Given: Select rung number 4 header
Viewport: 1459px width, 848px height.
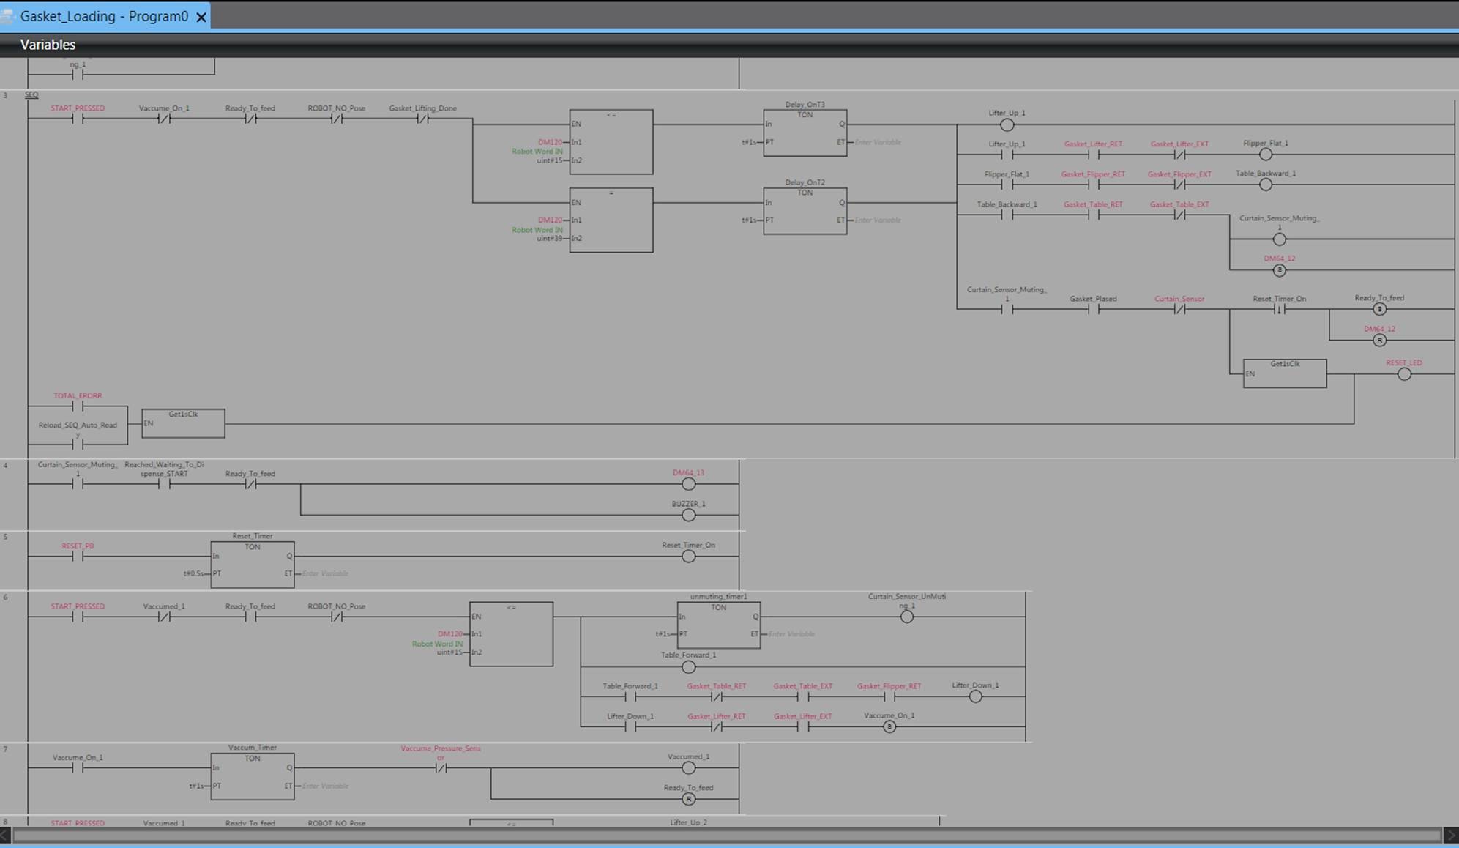Looking at the screenshot, I should click(6, 465).
